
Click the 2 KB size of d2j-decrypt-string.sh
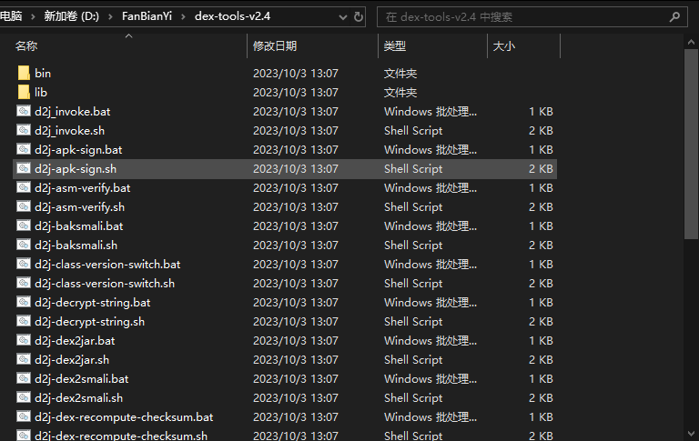(x=541, y=322)
